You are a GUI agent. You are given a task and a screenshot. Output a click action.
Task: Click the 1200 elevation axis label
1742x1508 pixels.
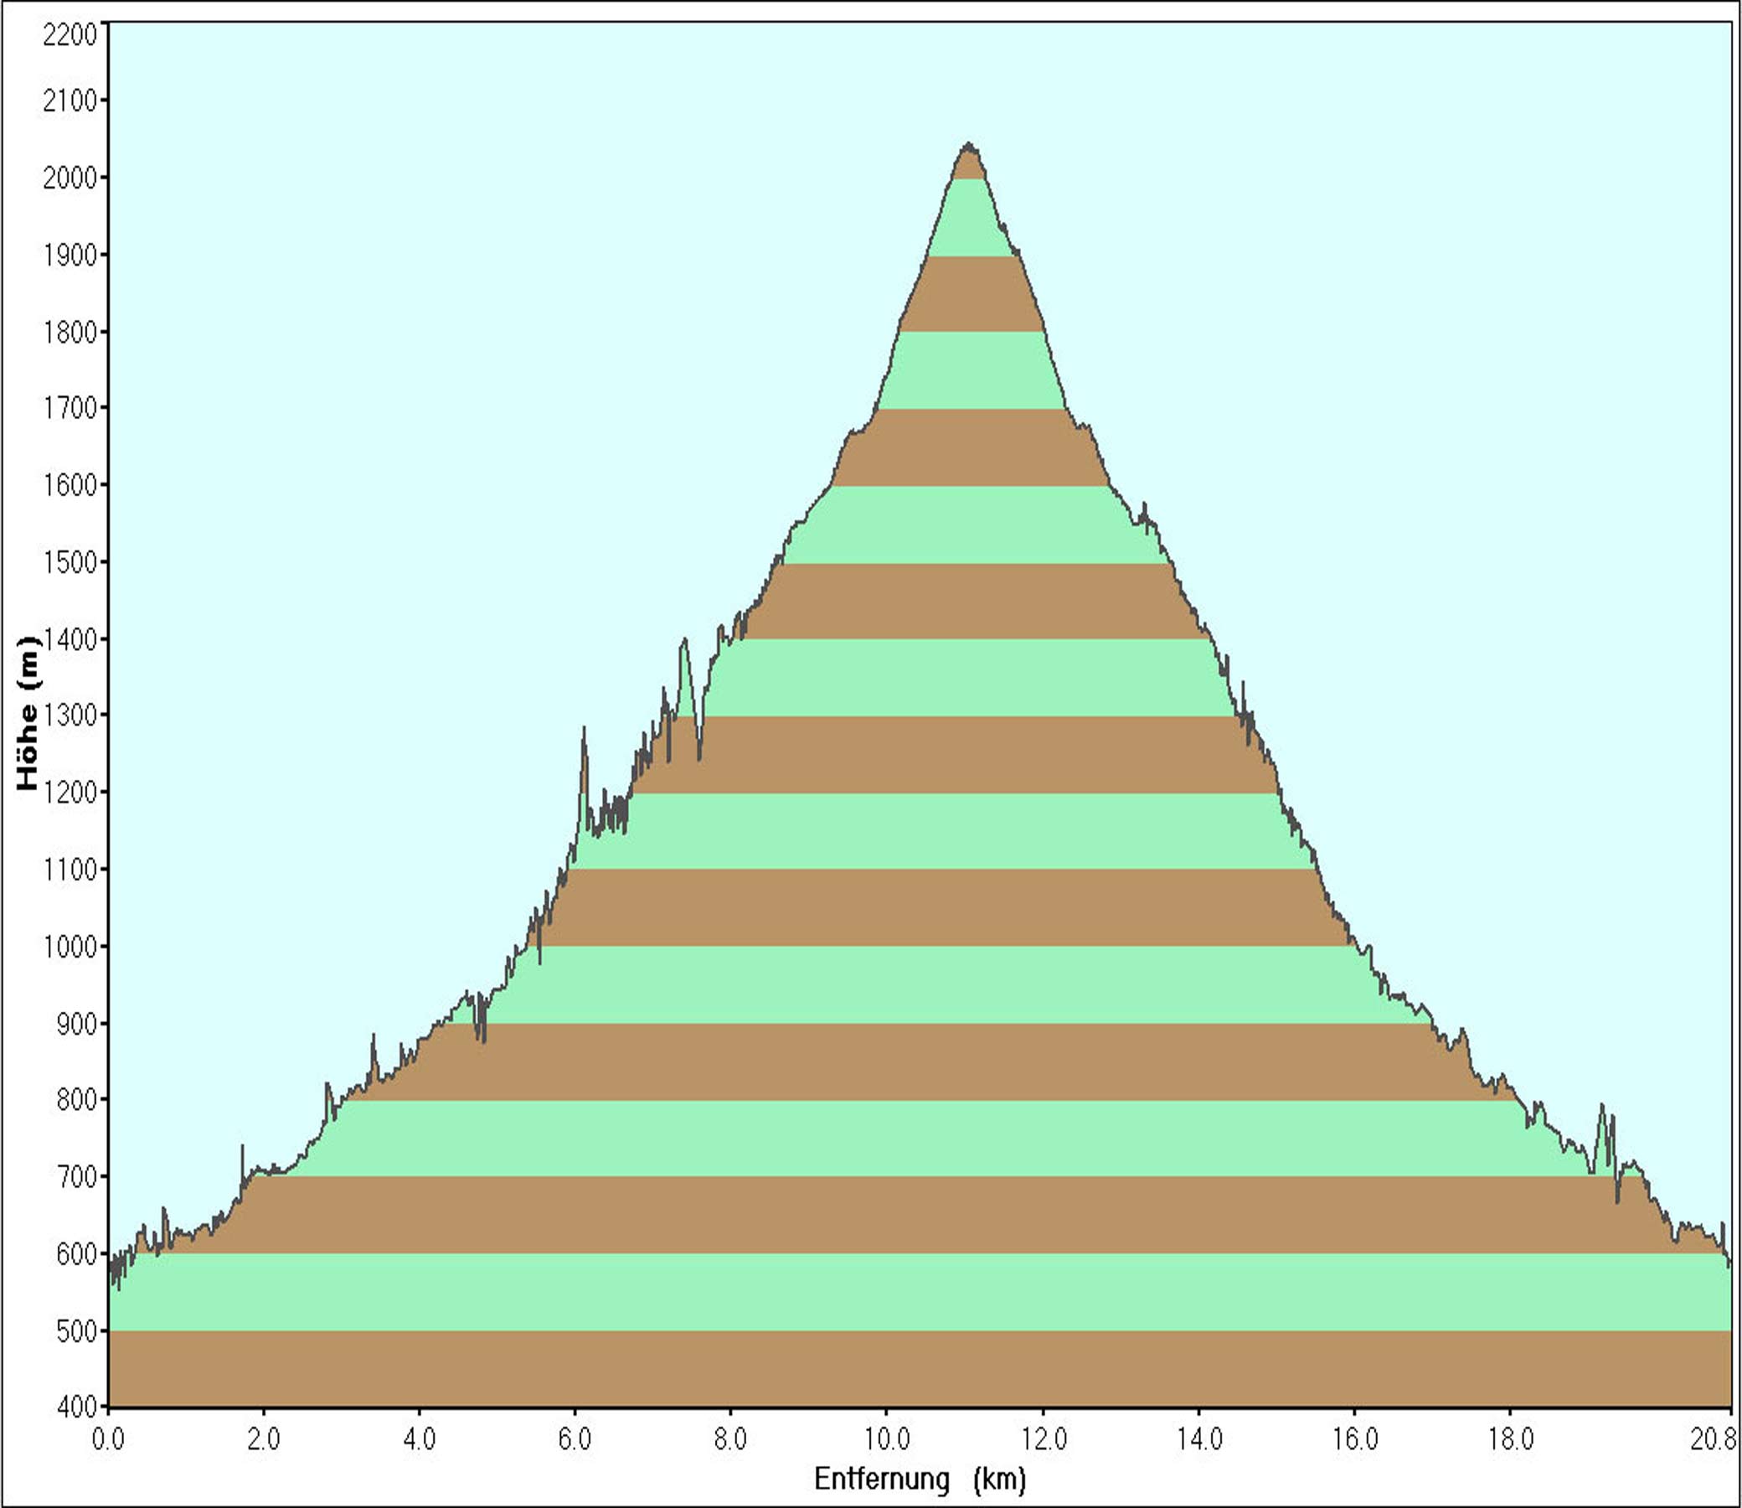point(70,793)
